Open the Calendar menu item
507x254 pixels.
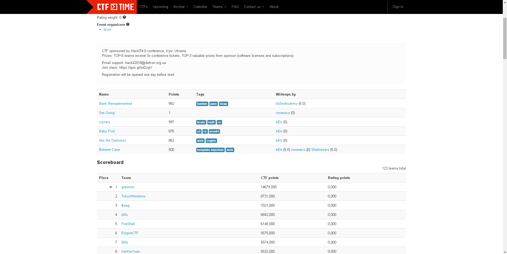tap(200, 7)
